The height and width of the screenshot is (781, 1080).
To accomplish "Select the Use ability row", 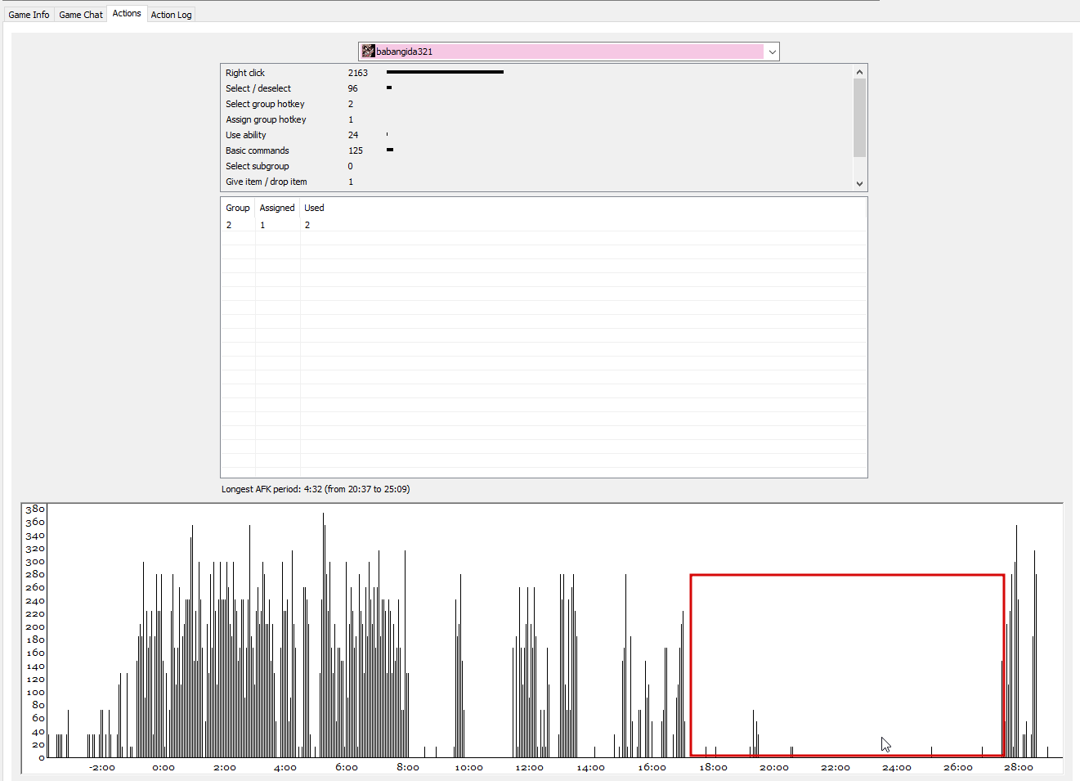I will pos(536,135).
